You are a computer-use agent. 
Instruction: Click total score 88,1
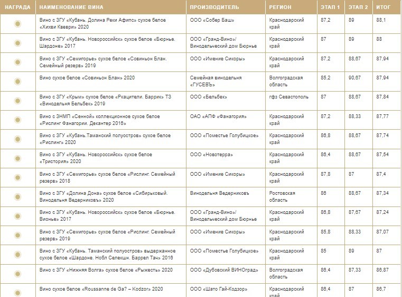click(x=381, y=20)
